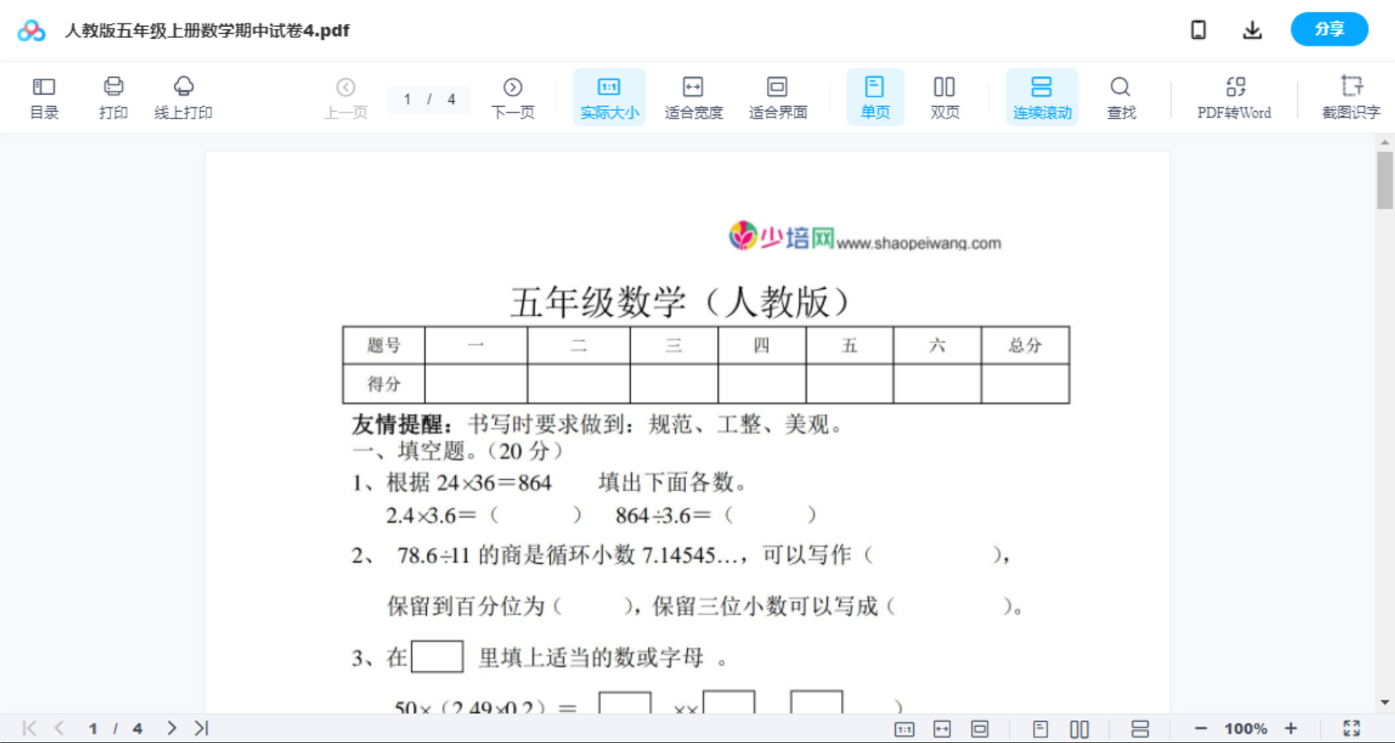This screenshot has height=743, width=1395.
Task: Click the vertical scrollbar thumb
Action: click(1385, 180)
